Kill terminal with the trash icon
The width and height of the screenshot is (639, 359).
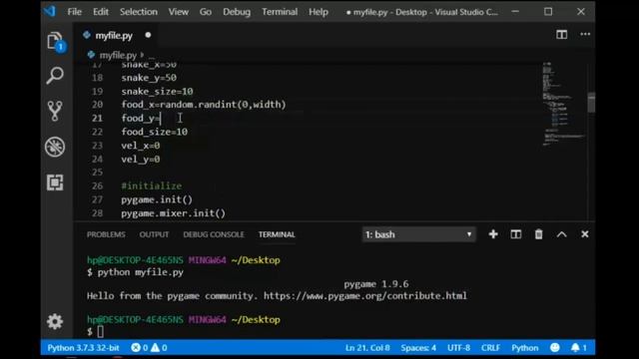click(538, 234)
